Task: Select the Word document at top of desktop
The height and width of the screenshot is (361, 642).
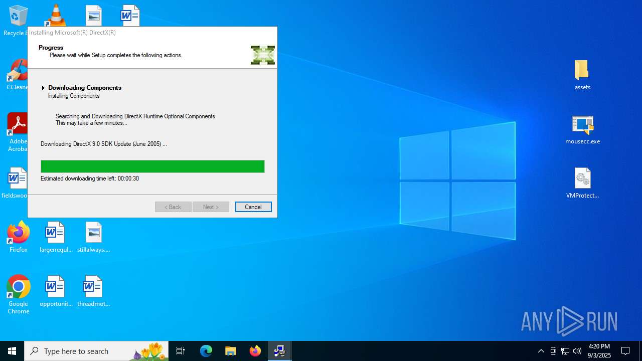Action: (x=130, y=15)
